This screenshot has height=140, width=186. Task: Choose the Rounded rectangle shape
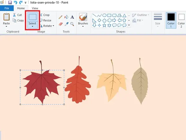[x=114, y=15]
